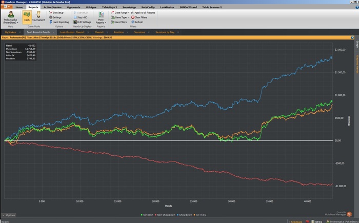Open the Settings gear option

click(55, 17)
